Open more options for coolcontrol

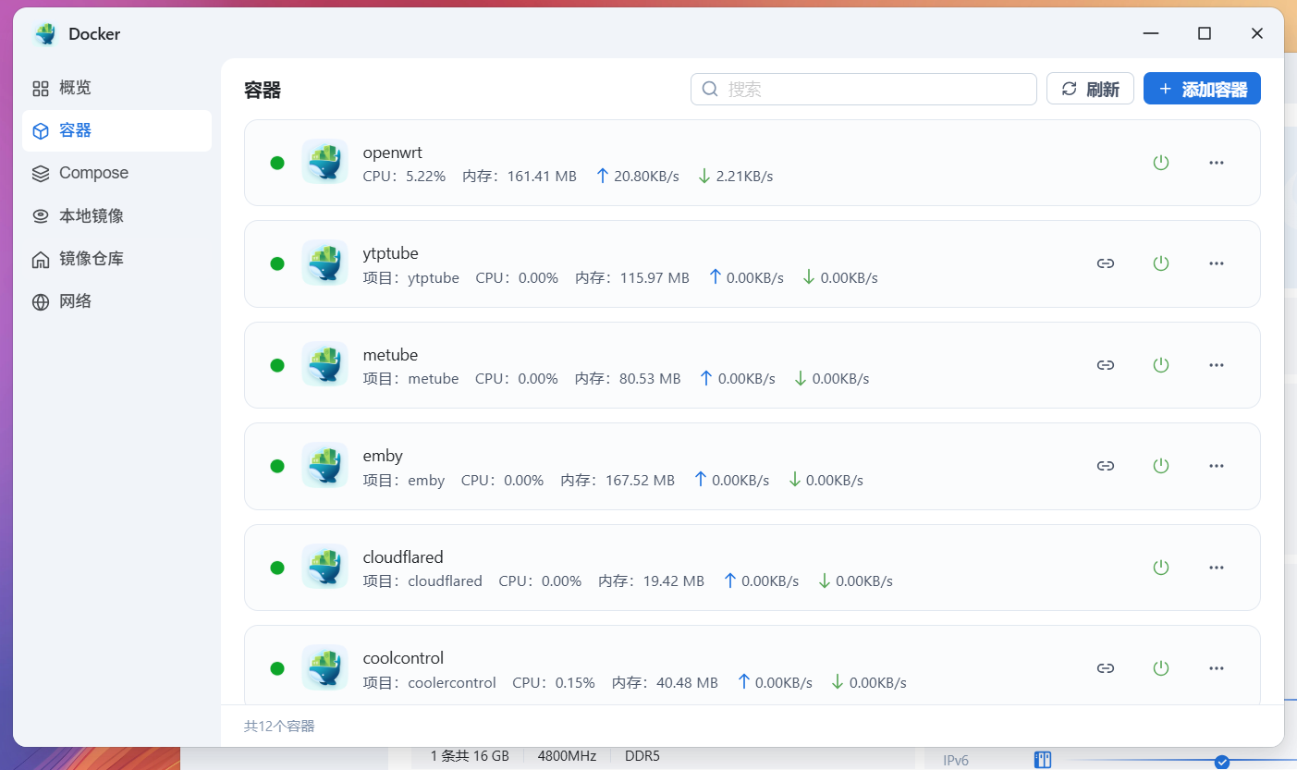click(x=1217, y=668)
